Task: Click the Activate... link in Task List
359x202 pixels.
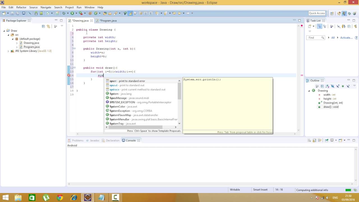Action: pos(346,38)
